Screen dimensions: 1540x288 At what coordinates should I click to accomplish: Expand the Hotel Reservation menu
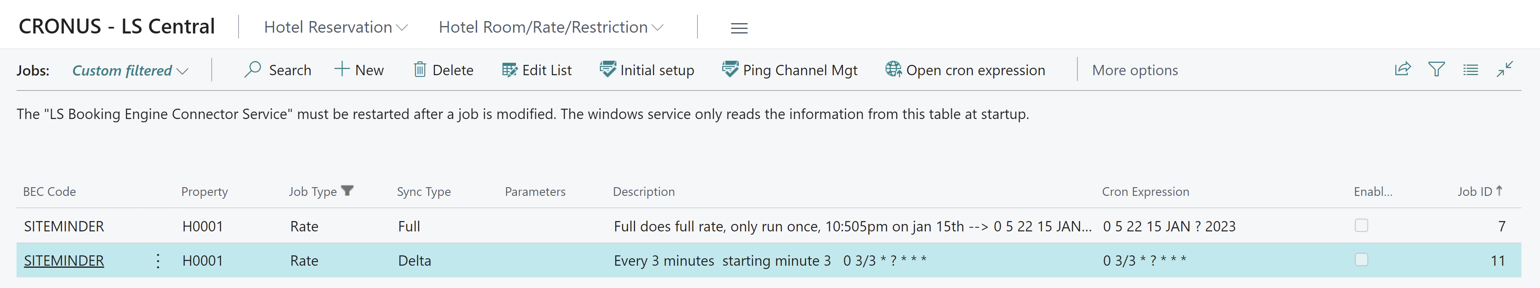click(335, 27)
